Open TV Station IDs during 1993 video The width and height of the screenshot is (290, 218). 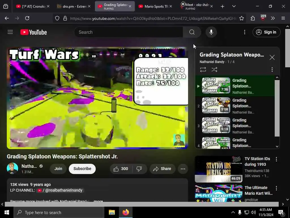click(218, 169)
